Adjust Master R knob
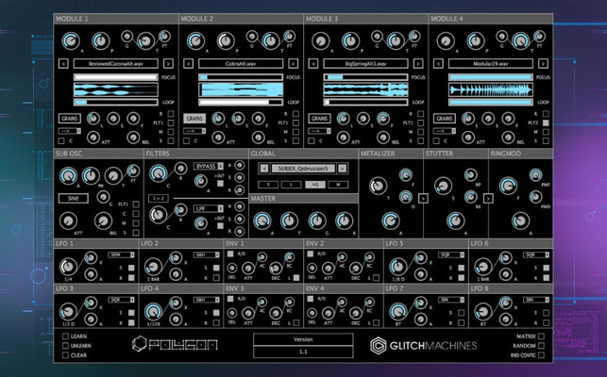Screen dimensions: 607x377 (x=344, y=221)
